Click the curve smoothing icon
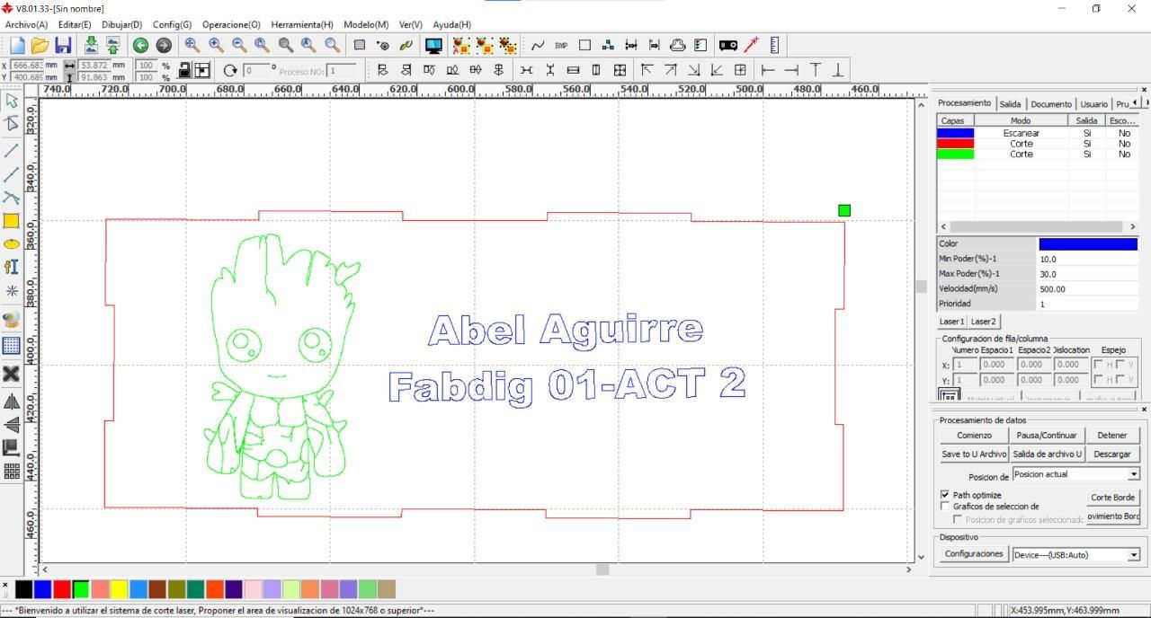The height and width of the screenshot is (618, 1151). [538, 45]
